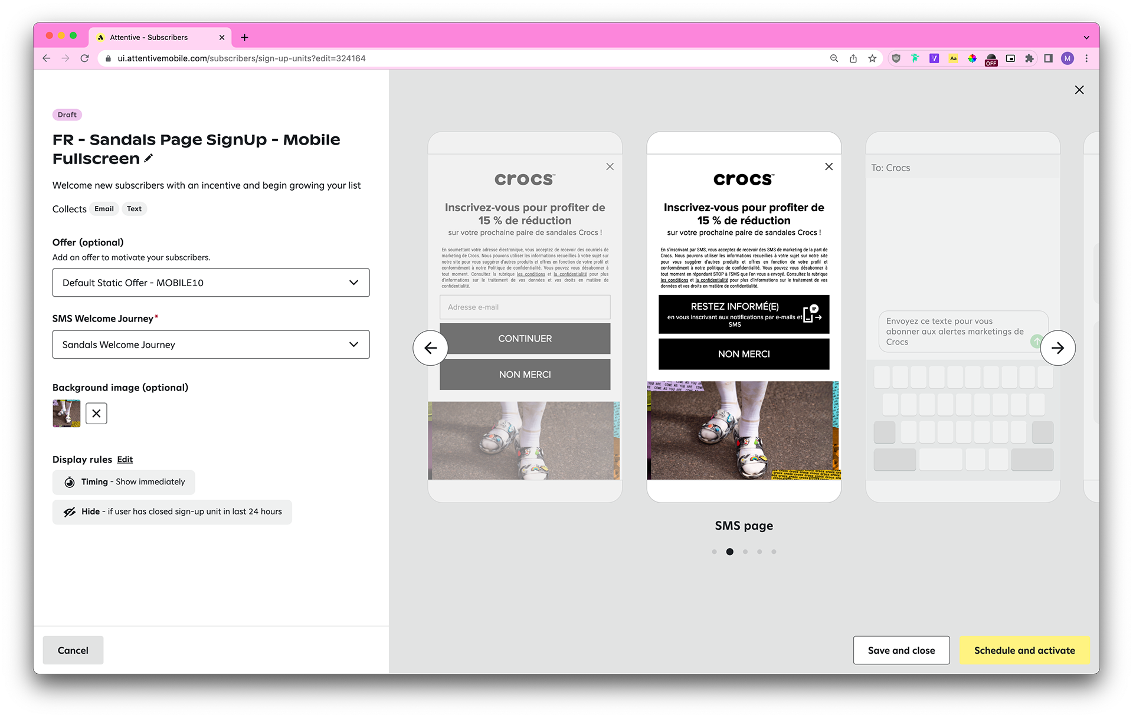Screen dimensions: 1133x718
Task: Go to next preview with right arrow
Action: [1057, 348]
